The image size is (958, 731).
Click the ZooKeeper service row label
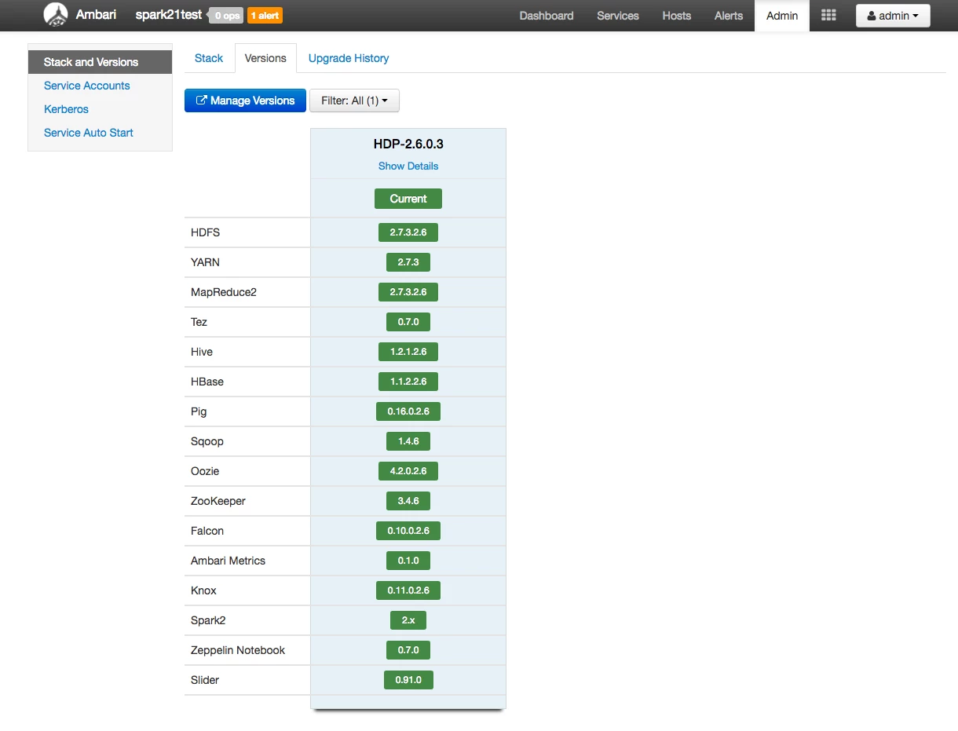pos(218,501)
